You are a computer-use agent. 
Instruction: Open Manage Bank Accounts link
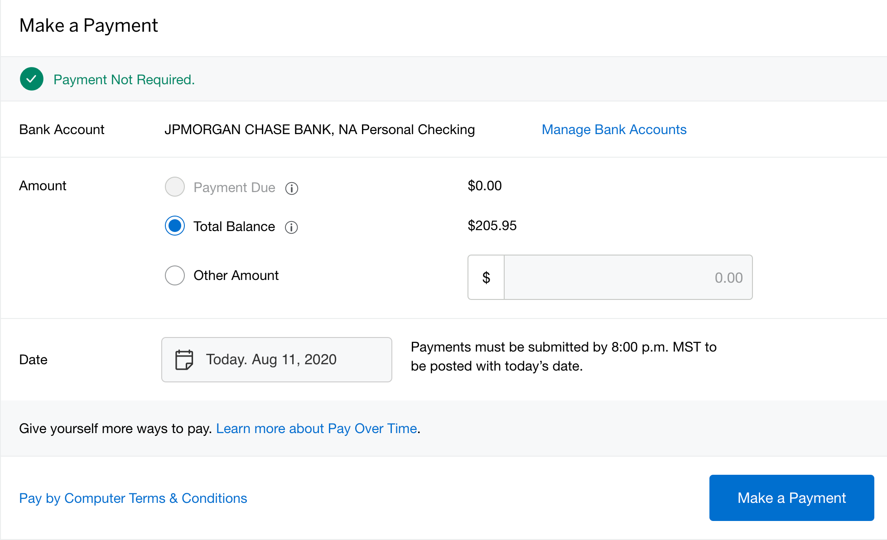pos(614,130)
